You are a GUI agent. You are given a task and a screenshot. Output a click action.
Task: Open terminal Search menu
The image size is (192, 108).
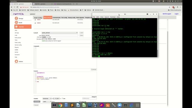[x=107, y=17]
